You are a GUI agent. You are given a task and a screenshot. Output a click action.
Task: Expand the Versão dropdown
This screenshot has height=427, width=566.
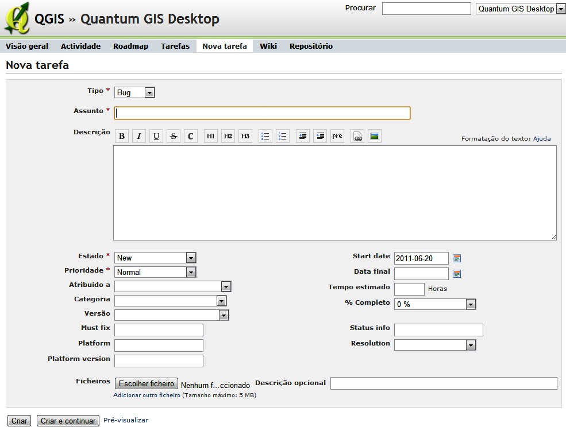pyautogui.click(x=171, y=315)
